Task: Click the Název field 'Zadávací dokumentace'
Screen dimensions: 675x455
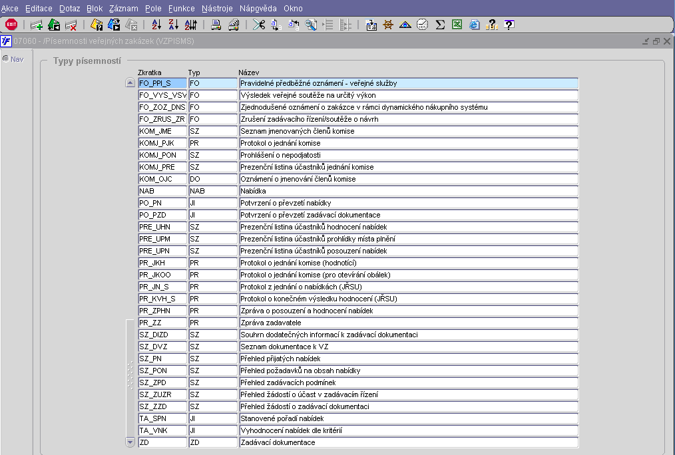Action: [x=409, y=442]
